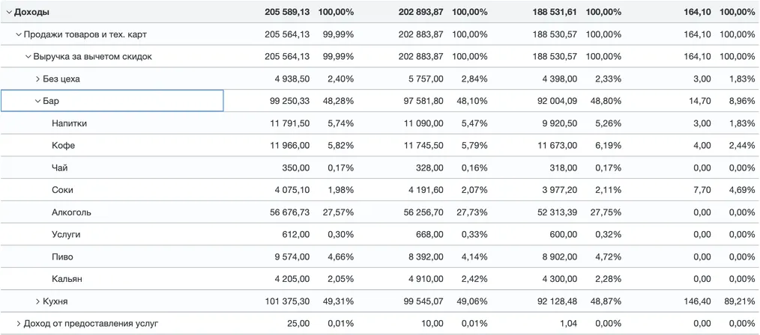Viewport: 760px width, 335px height.
Task: Select the Напитки row label
Action: click(69, 123)
